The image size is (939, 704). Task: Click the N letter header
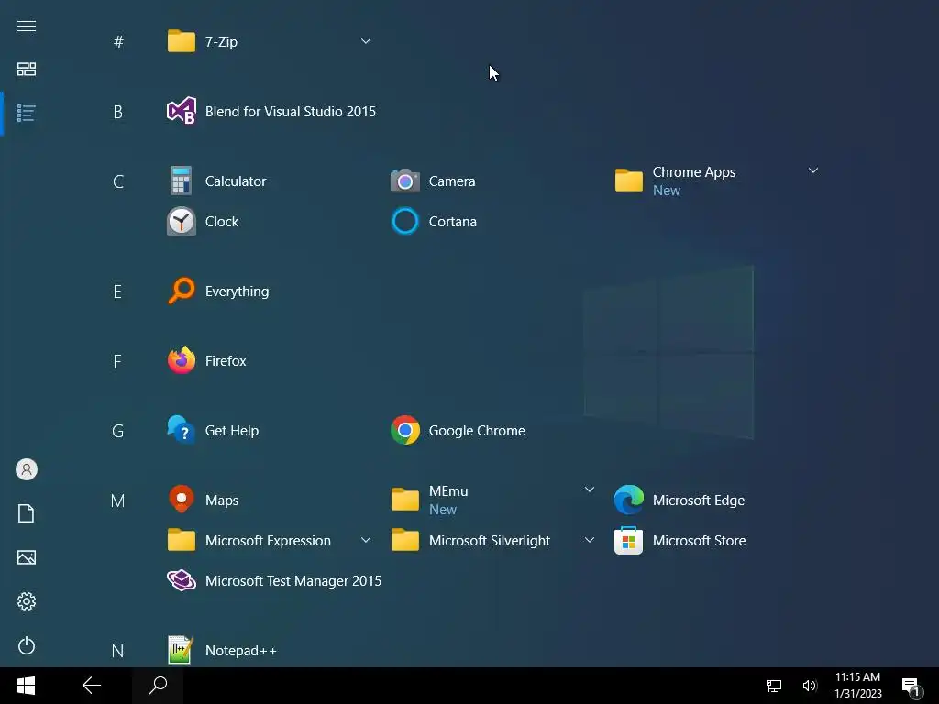118,651
